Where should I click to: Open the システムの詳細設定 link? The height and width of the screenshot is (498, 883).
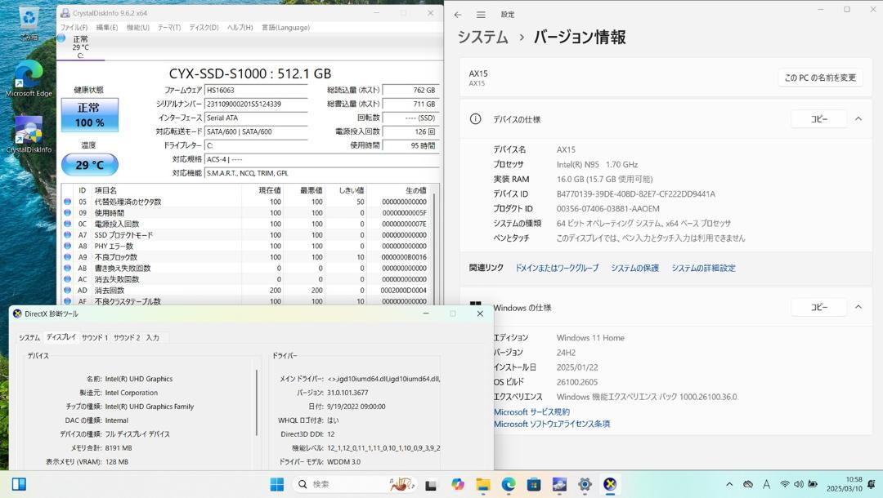703,268
